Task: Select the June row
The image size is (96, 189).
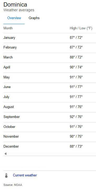Action: coord(50,87)
